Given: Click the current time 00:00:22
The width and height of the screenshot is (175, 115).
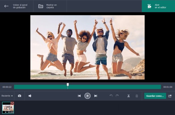Looking at the screenshot, I should 7,87.
